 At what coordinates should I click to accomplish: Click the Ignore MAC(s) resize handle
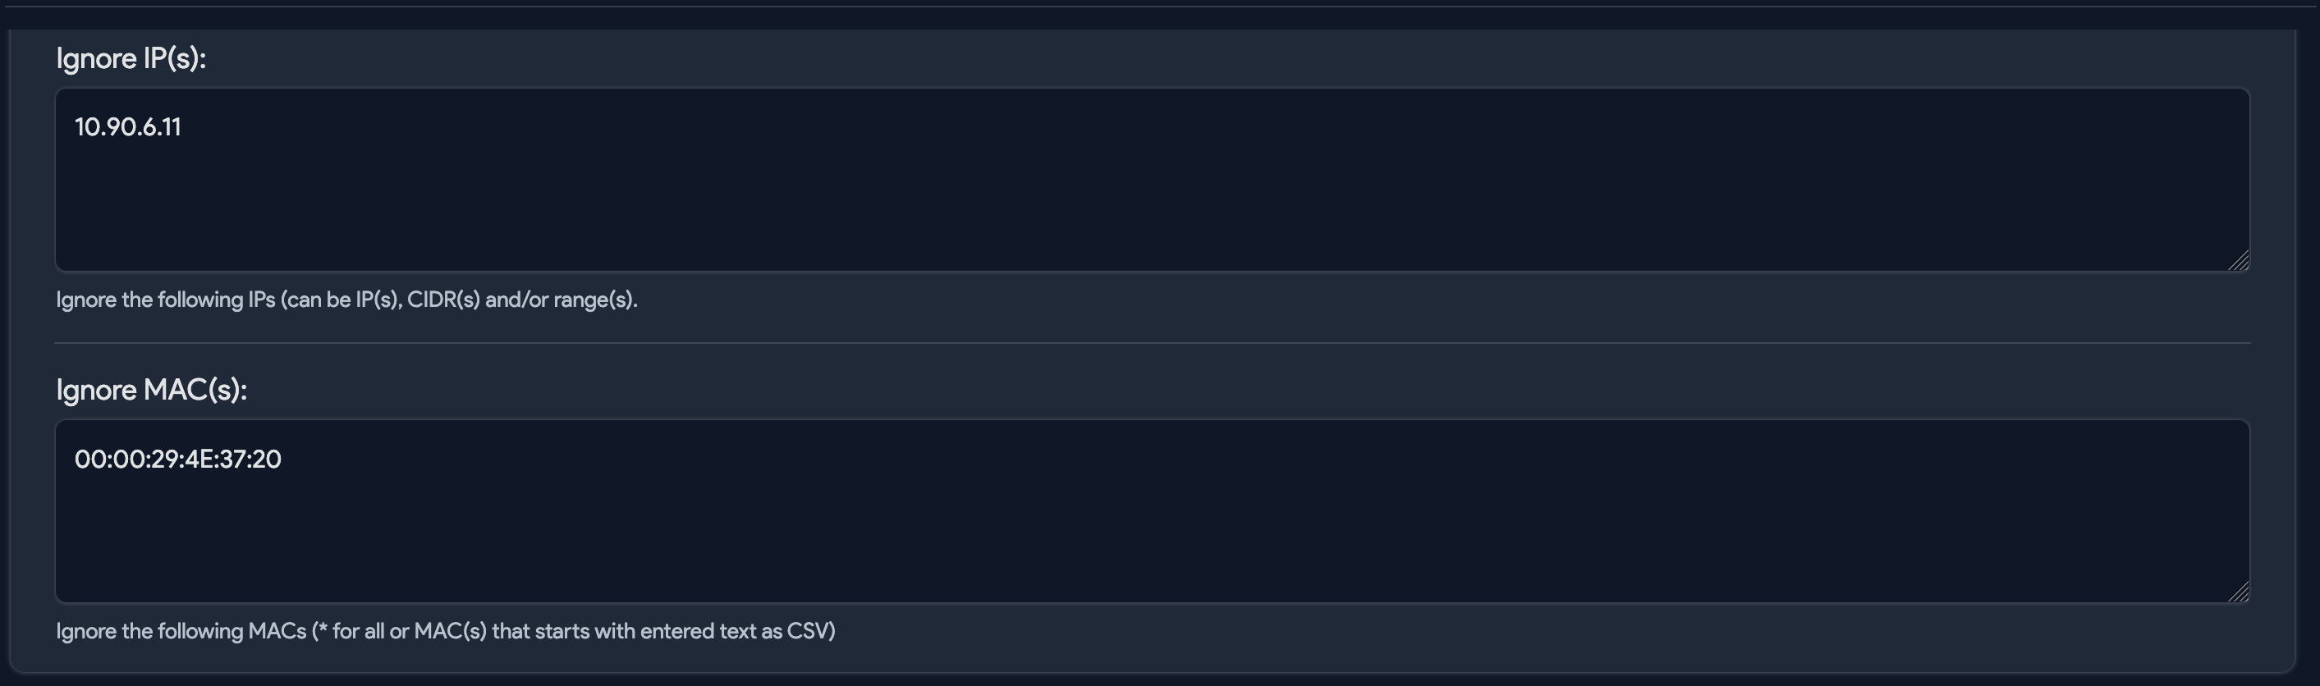point(2238,592)
